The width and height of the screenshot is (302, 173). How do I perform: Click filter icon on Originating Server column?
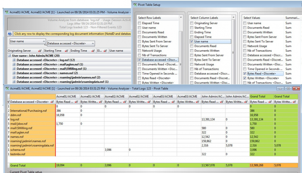[40, 51]
